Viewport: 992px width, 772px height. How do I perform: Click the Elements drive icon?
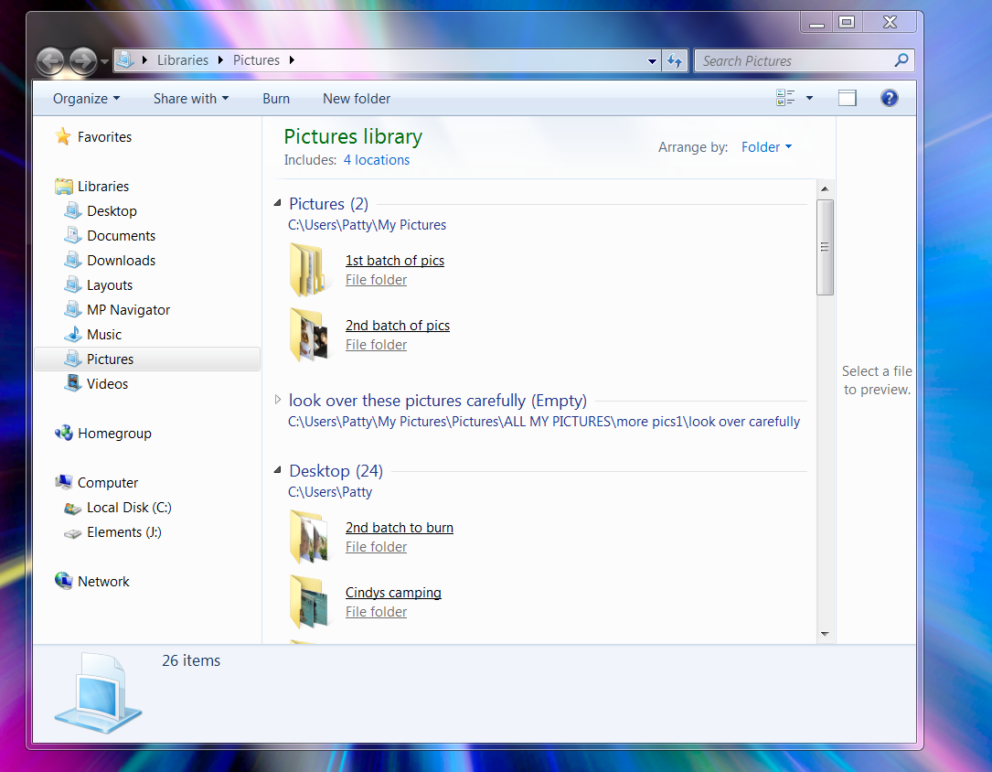[73, 533]
